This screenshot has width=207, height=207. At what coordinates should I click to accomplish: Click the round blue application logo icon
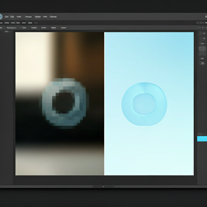click(x=1, y=17)
